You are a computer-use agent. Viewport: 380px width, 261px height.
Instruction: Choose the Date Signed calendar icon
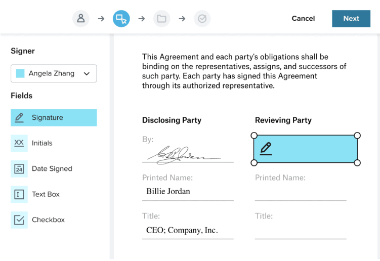[x=19, y=169]
